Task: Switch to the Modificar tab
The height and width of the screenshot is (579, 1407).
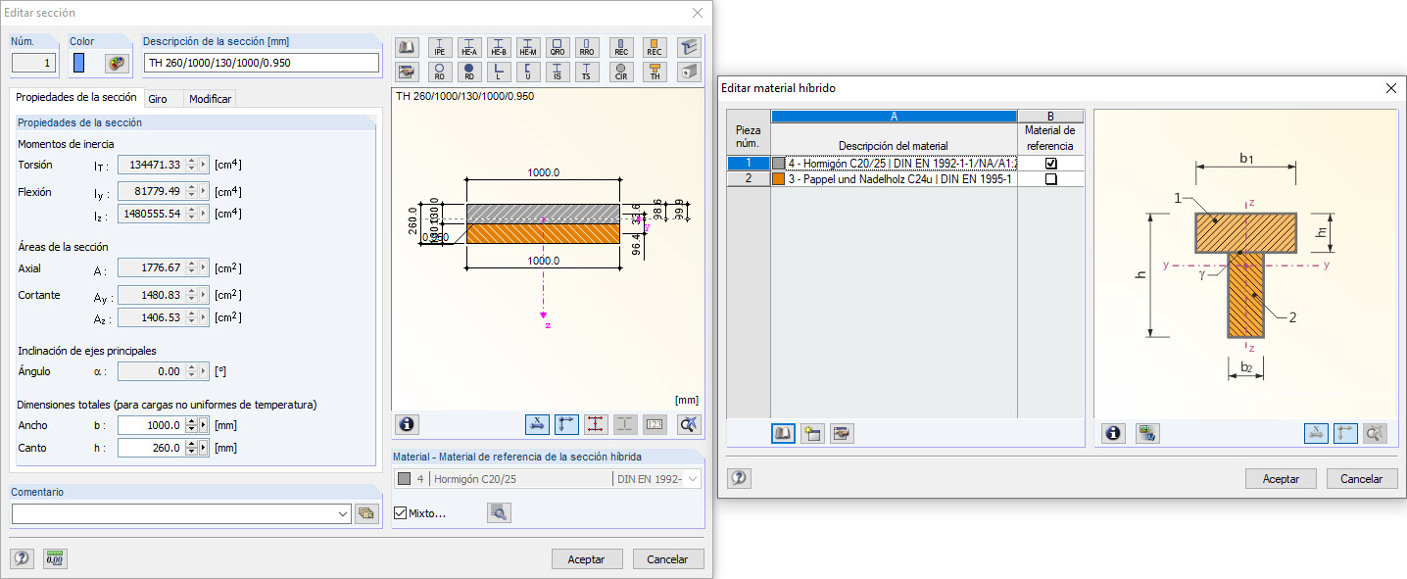Action: pyautogui.click(x=210, y=99)
